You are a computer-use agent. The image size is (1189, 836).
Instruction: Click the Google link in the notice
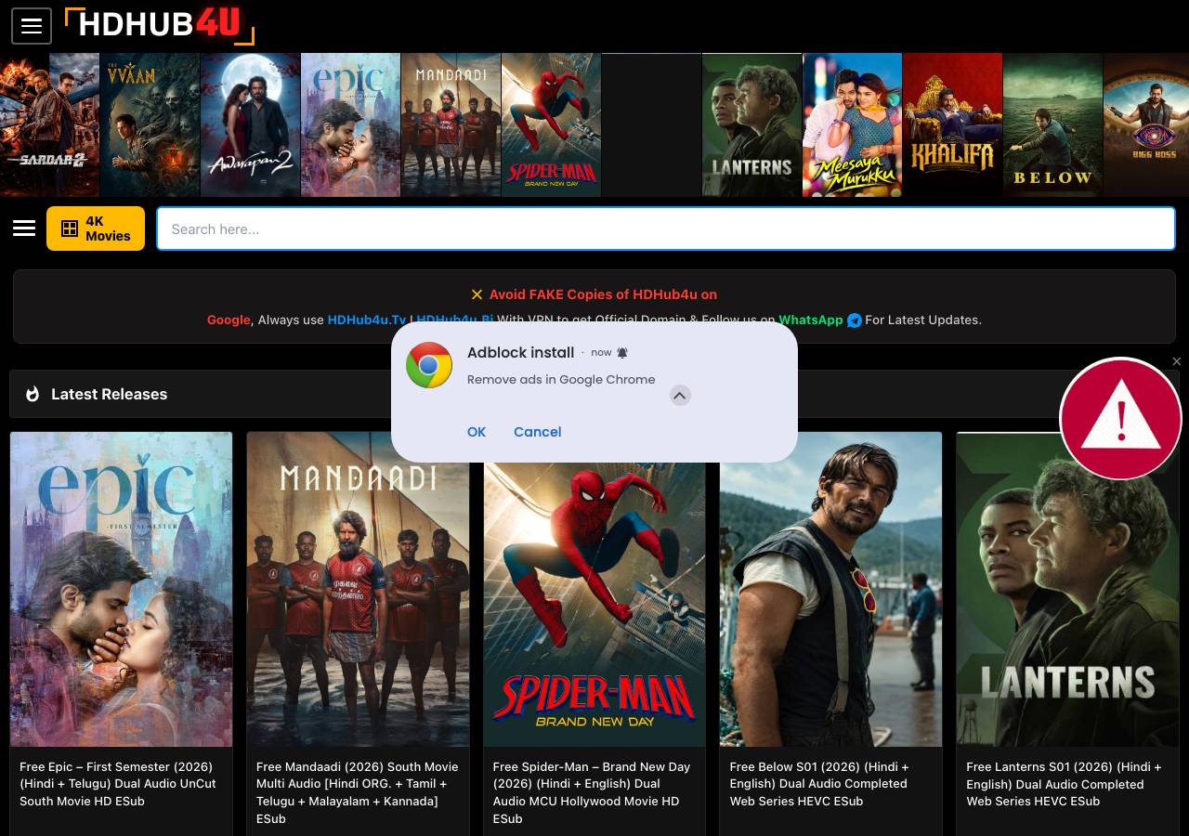(x=229, y=320)
